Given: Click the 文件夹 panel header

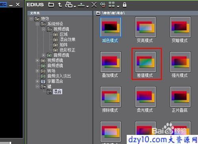Looking at the screenshot, I should point(60,13).
